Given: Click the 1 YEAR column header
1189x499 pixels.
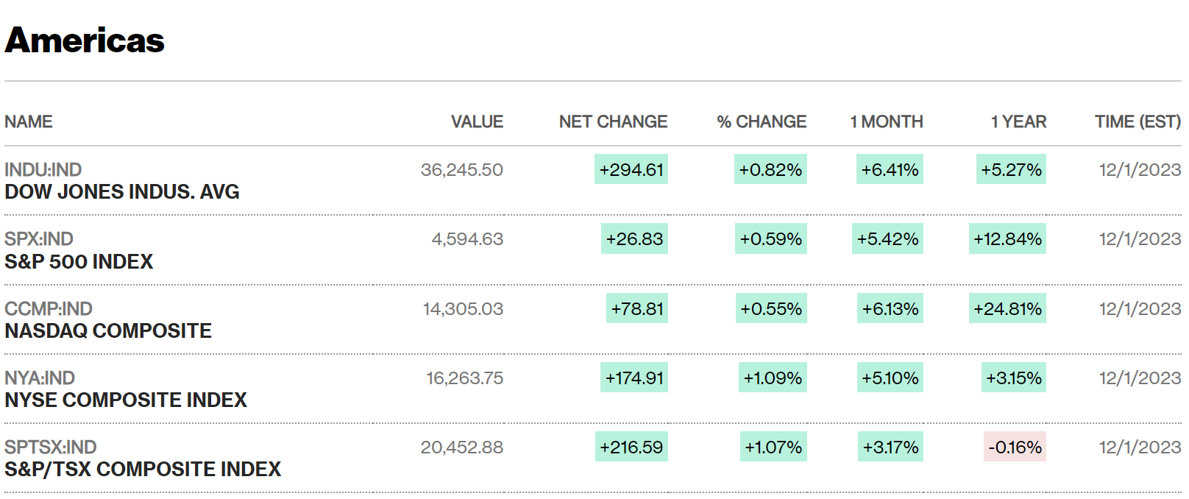Looking at the screenshot, I should (x=1018, y=122).
